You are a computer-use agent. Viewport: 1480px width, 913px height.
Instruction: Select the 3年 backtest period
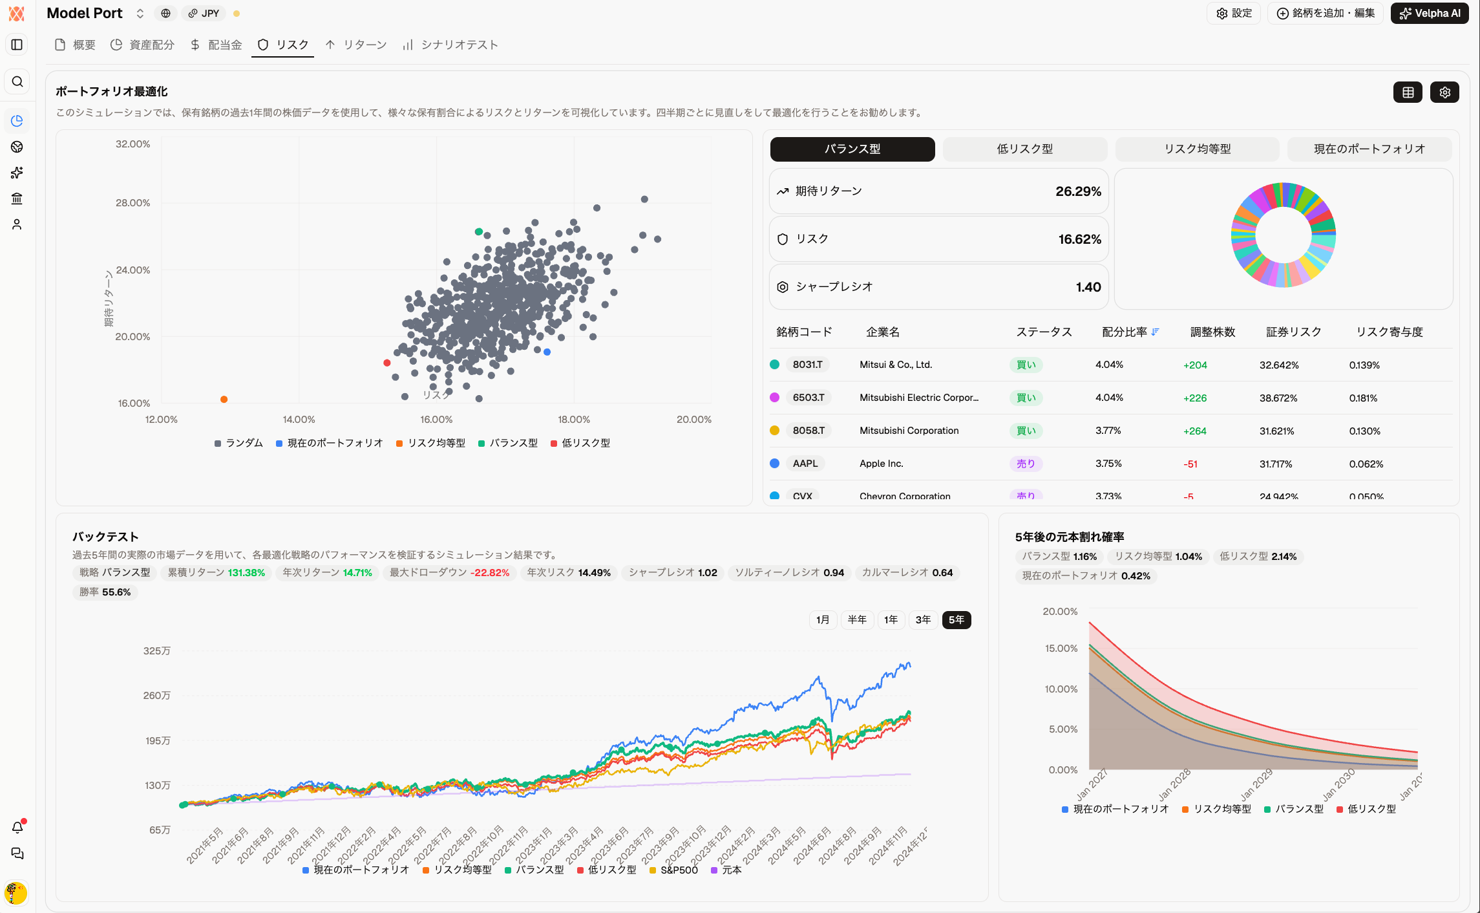pos(923,619)
